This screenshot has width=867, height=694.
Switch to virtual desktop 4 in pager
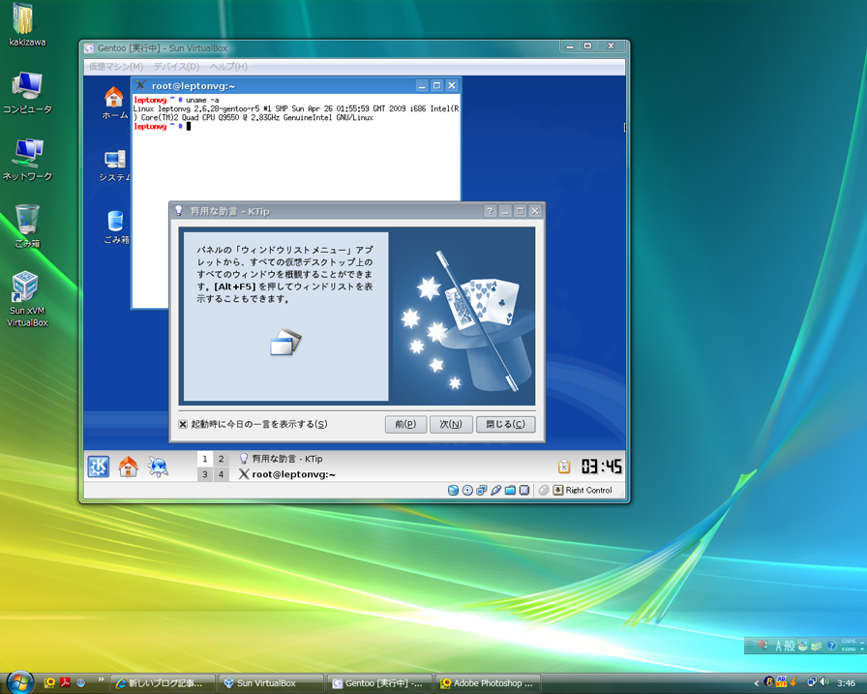(221, 474)
